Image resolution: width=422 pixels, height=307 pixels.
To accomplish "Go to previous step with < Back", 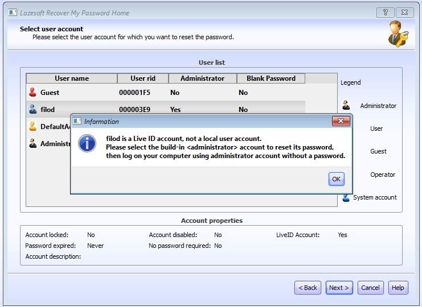I will click(308, 288).
